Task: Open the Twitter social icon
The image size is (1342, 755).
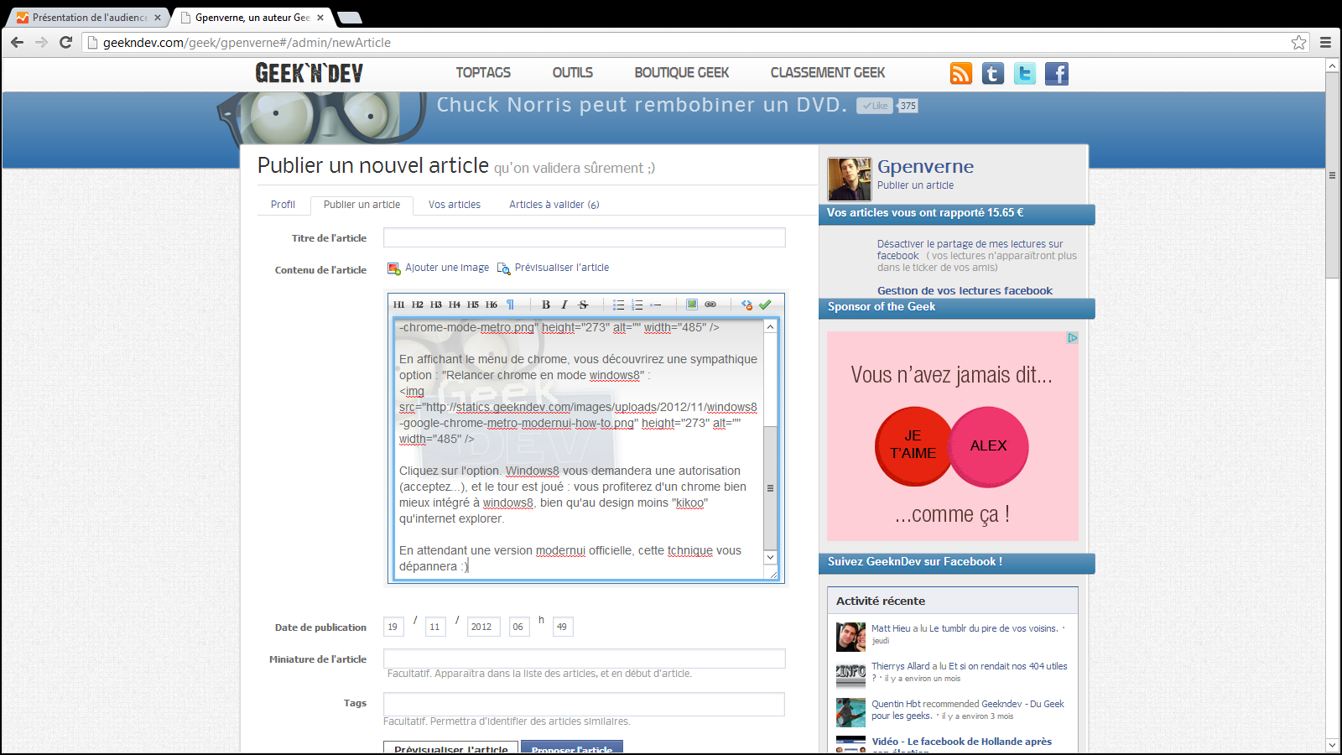Action: point(1025,74)
